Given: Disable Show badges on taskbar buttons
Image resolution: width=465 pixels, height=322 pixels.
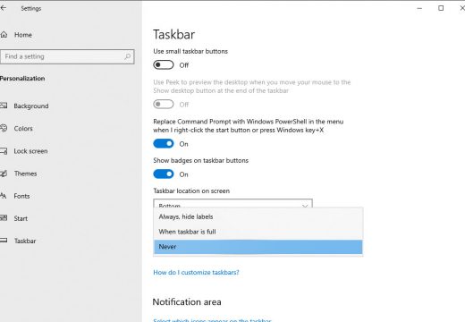Looking at the screenshot, I should [164, 174].
